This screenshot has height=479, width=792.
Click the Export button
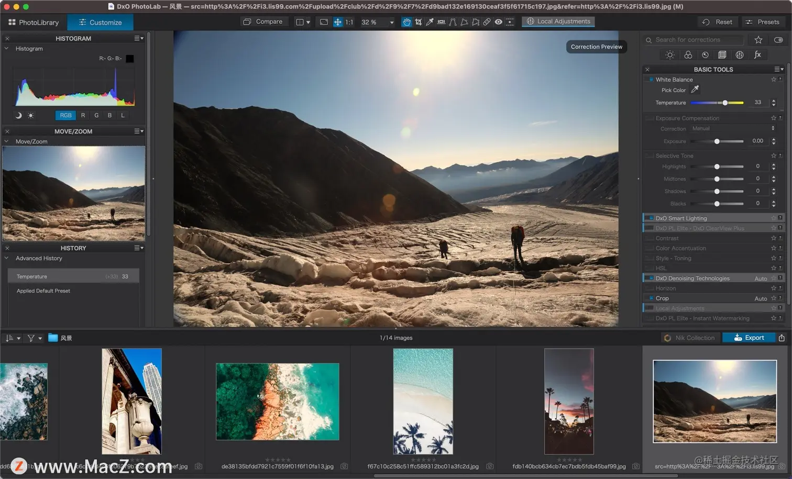tap(749, 338)
